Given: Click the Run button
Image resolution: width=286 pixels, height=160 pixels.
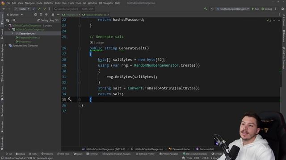Looking at the screenshot, I should click(255, 9).
